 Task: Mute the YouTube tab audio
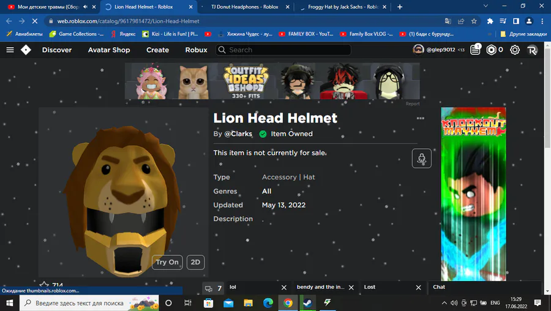[x=85, y=7]
